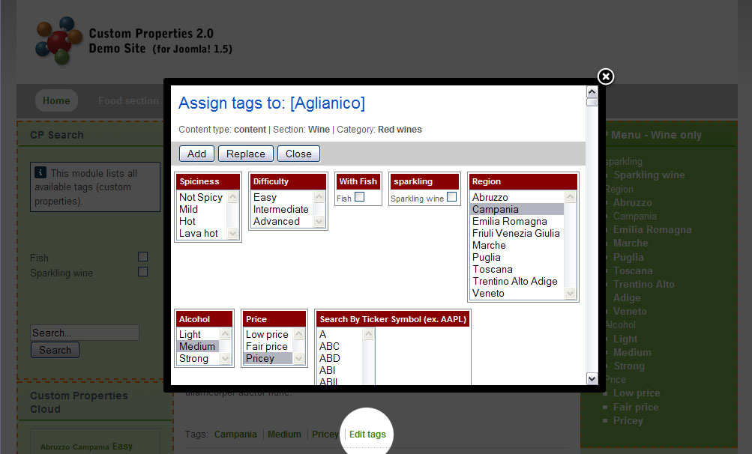Click the Custom Properties logo icon
Image resolution: width=752 pixels, height=454 pixels.
point(58,40)
